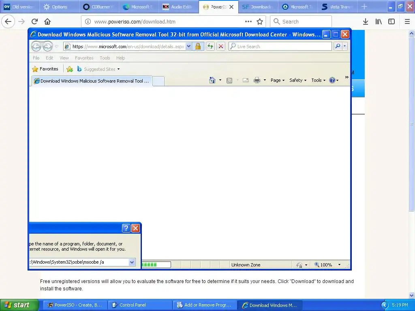The height and width of the screenshot is (311, 415).
Task: Click IE RSS feeds icon
Action: [229, 81]
